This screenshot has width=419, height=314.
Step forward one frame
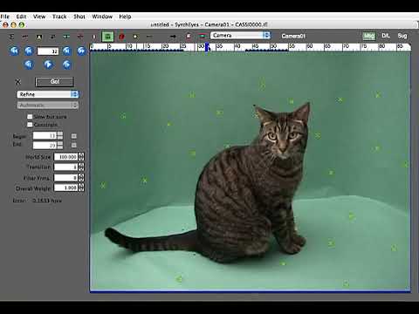pyautogui.click(x=67, y=65)
